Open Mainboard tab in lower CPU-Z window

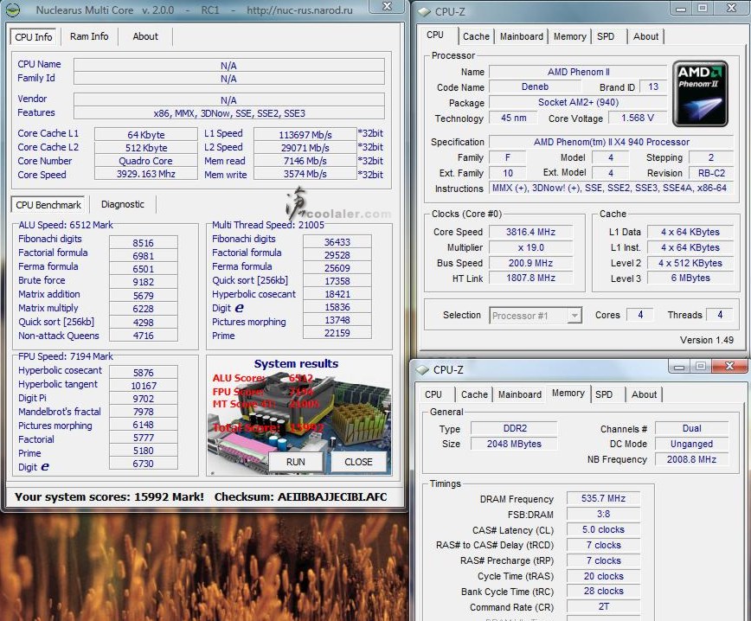(x=520, y=394)
